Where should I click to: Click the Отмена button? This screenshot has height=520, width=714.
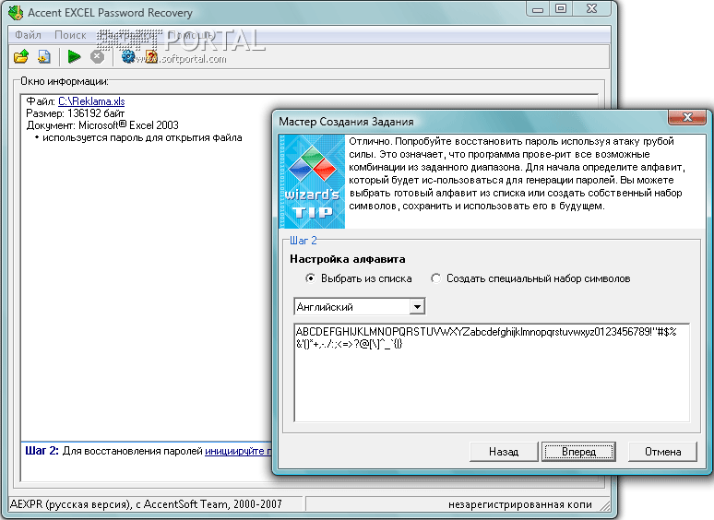click(662, 452)
